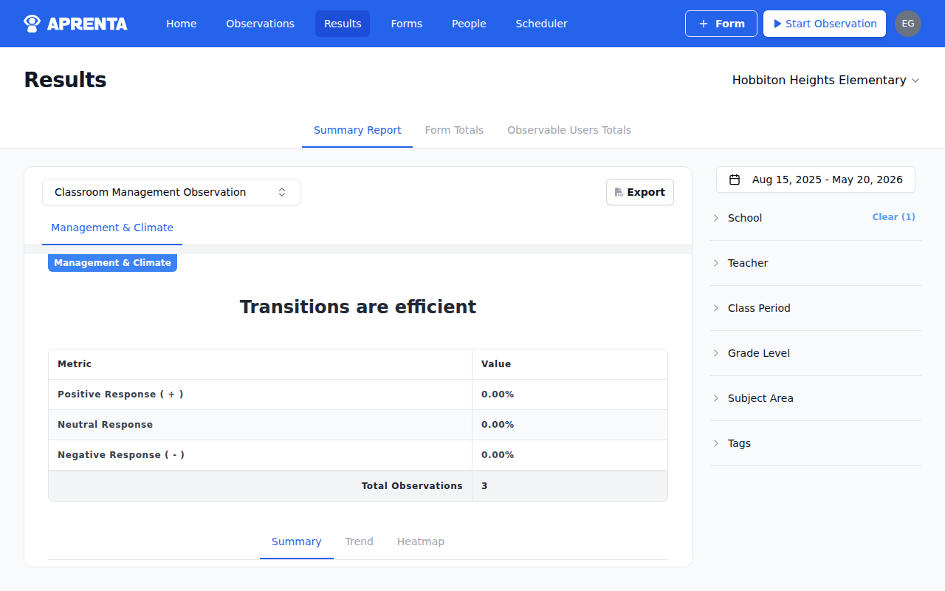The height and width of the screenshot is (591, 945).
Task: Expand the Tags filter section
Action: click(715, 443)
